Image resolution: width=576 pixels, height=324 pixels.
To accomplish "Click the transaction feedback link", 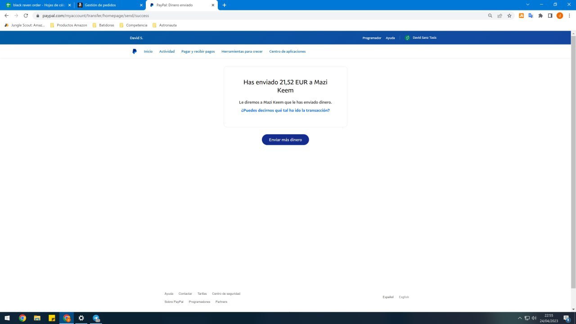I will pyautogui.click(x=285, y=110).
